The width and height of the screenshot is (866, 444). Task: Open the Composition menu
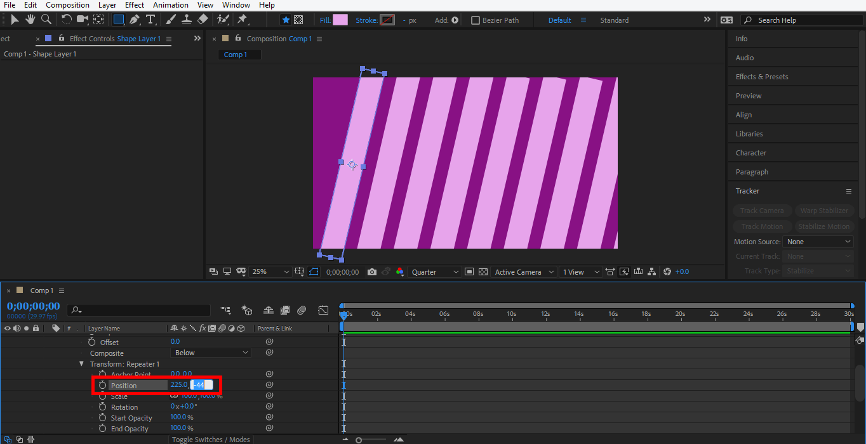coord(67,5)
